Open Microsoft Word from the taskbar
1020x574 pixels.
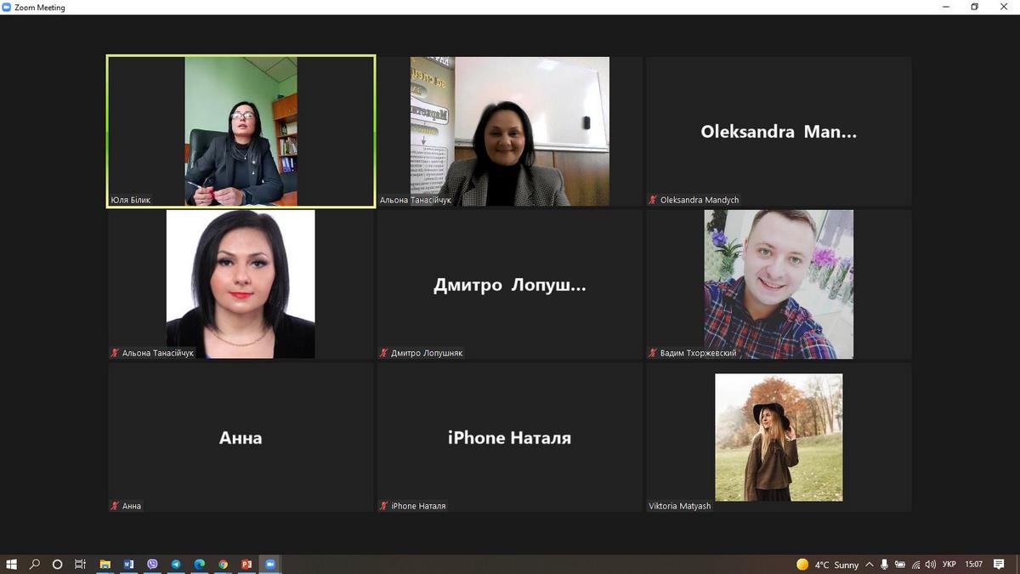click(129, 564)
